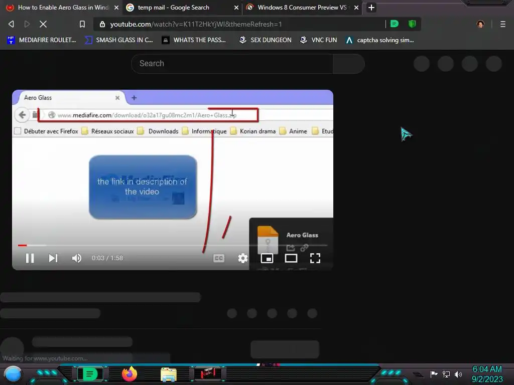
Task: Pause the video
Action: tap(30, 258)
